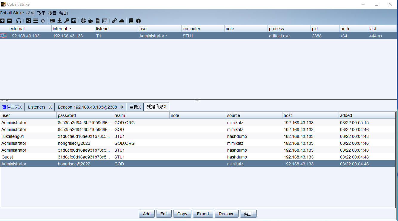Sort sessions by the computer column header

203,29
